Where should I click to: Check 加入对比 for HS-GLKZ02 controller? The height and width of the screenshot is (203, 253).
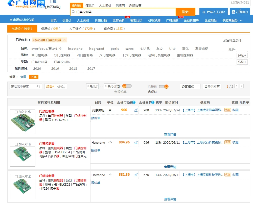16,176
